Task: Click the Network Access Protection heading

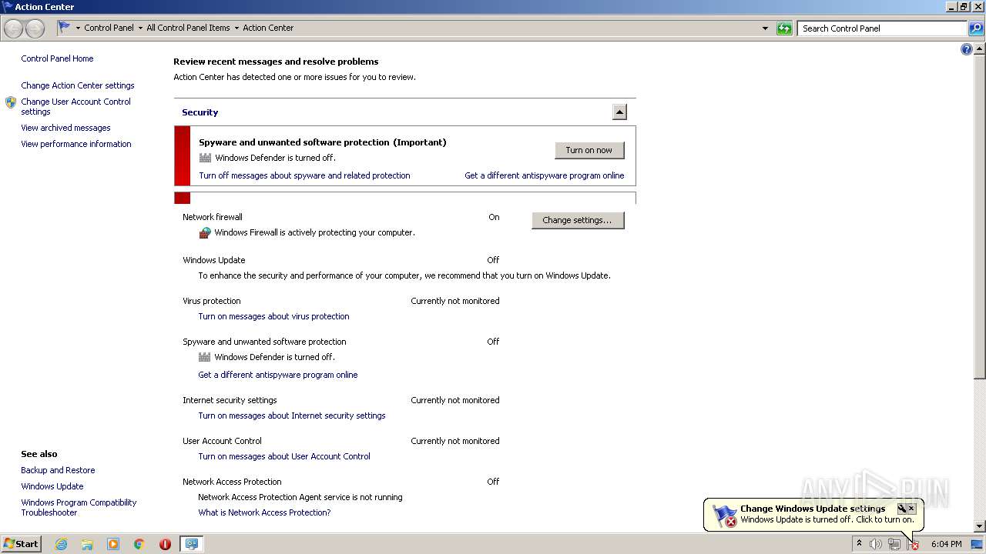Action: [x=232, y=482]
